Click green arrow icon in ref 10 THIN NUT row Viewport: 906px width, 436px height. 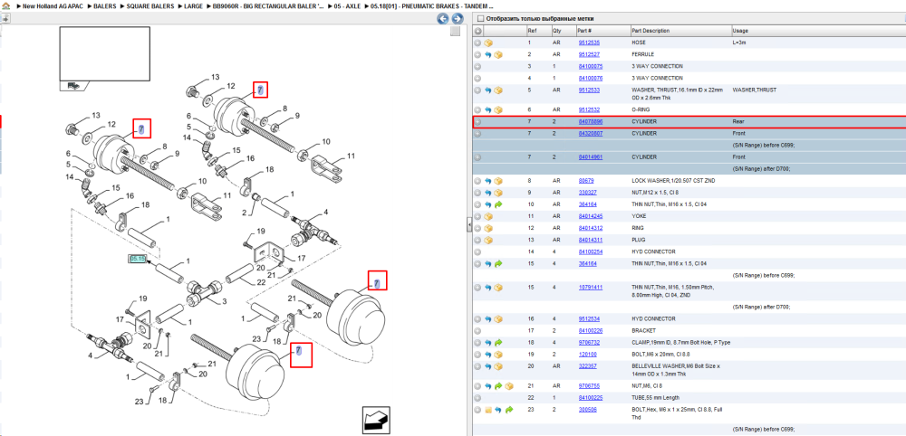click(x=498, y=204)
